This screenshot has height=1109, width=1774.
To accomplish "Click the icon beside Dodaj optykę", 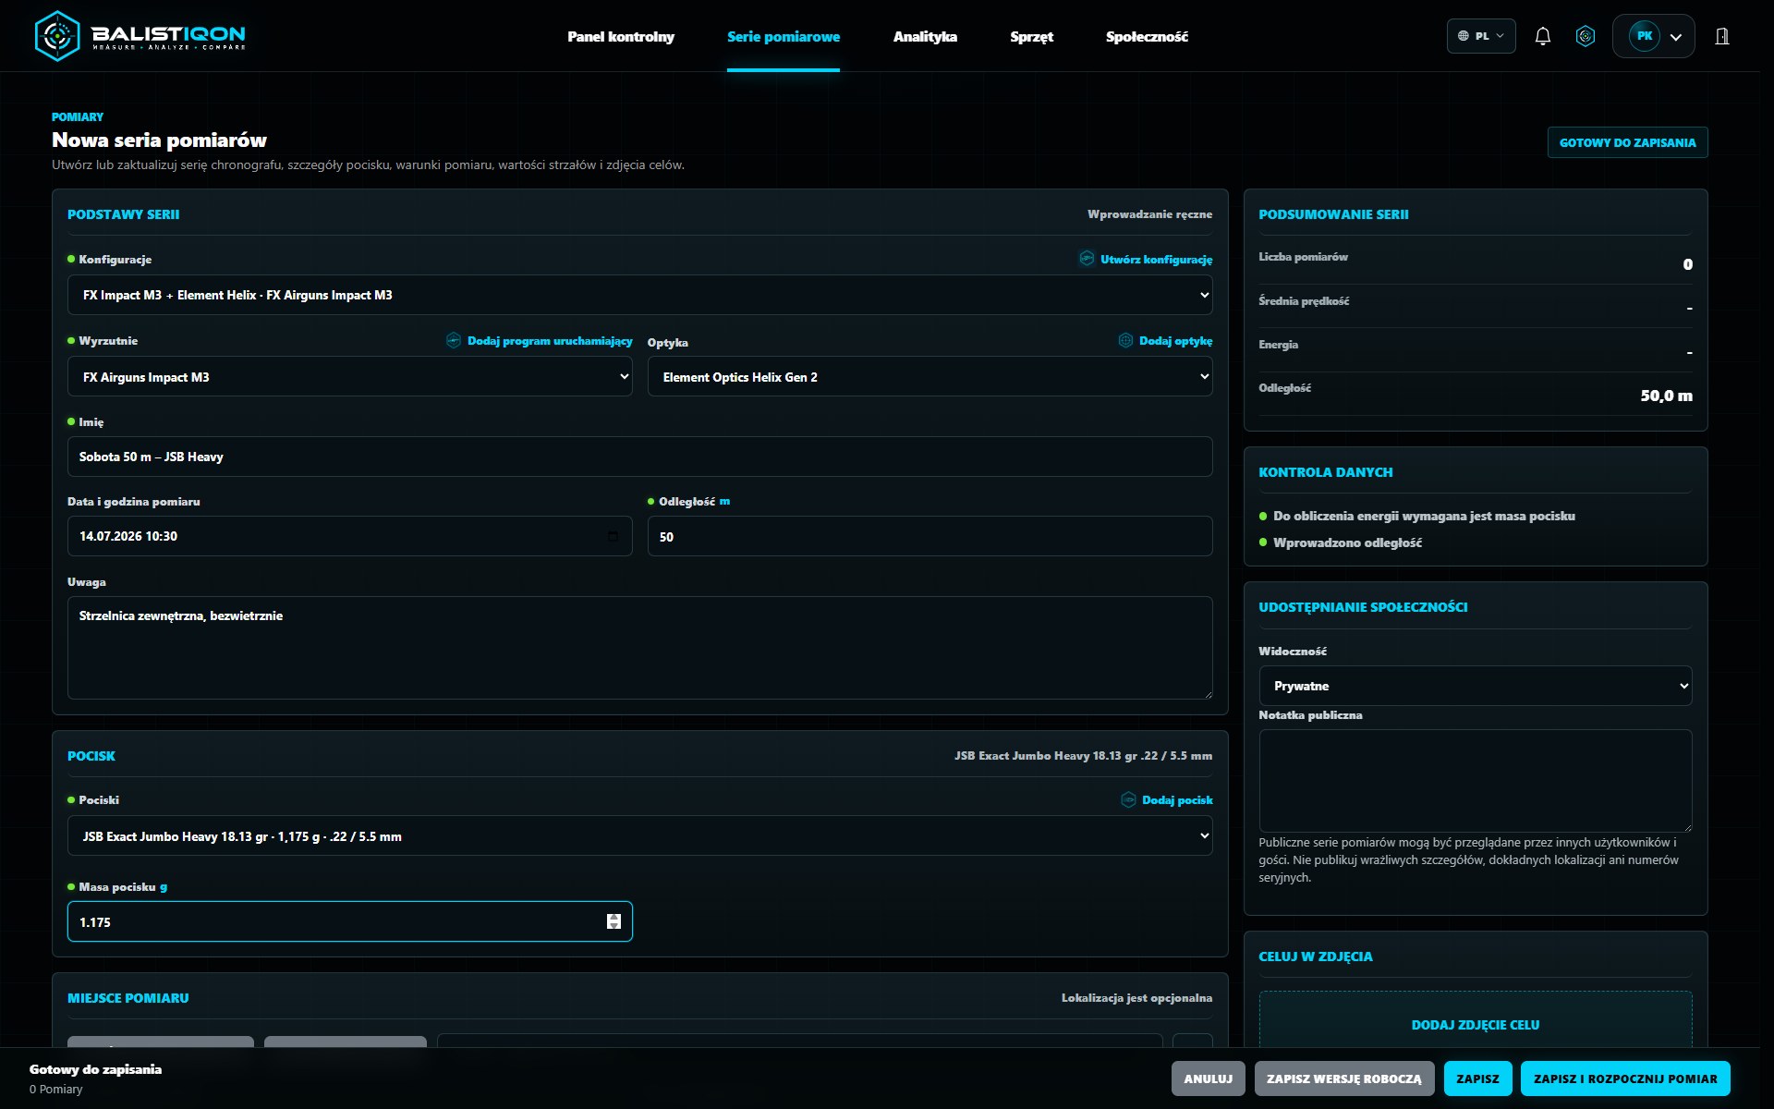I will (x=1125, y=340).
